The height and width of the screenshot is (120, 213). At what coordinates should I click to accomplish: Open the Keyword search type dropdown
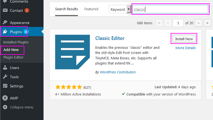click(120, 9)
